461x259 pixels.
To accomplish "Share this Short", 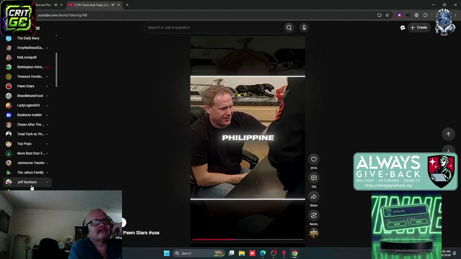I will [314, 197].
